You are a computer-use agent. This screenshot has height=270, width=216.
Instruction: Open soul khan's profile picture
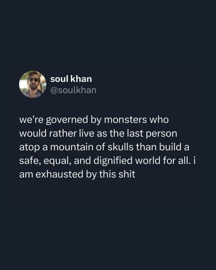[x=33, y=84]
